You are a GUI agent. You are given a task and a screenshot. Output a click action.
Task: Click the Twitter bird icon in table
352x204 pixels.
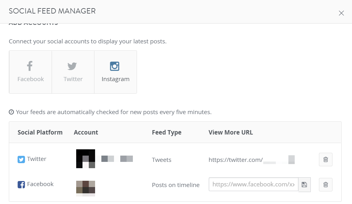[x=21, y=159]
